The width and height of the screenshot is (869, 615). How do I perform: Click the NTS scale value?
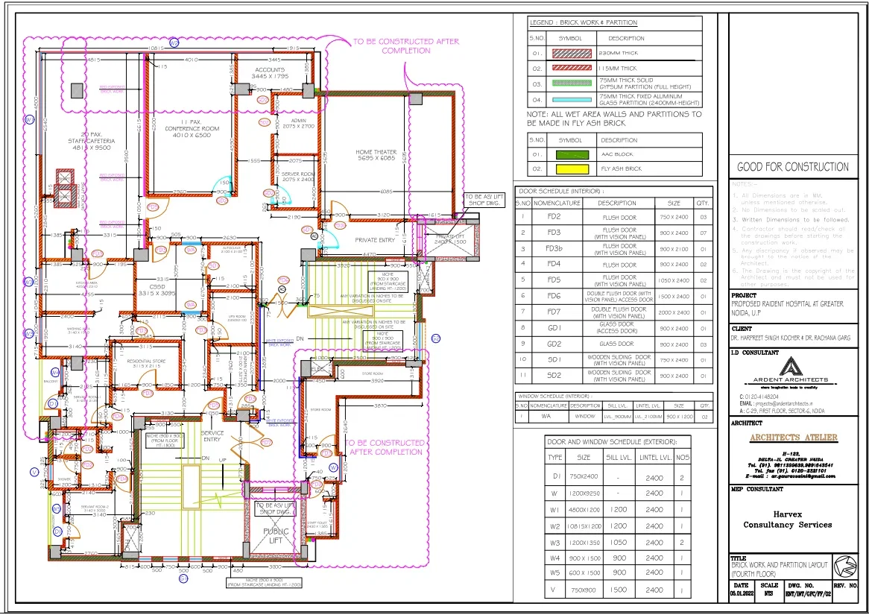click(x=768, y=593)
